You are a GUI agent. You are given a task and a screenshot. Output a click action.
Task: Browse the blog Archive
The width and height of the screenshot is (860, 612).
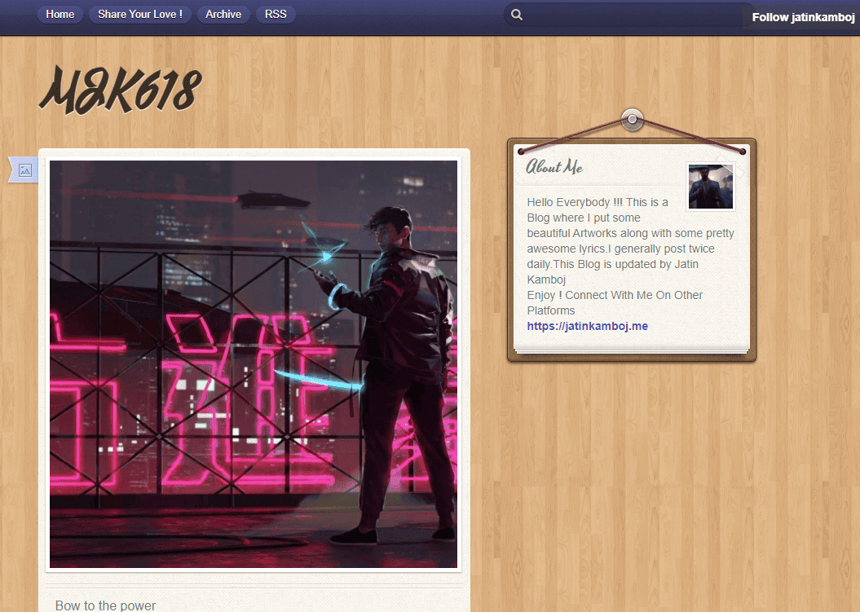tap(223, 14)
